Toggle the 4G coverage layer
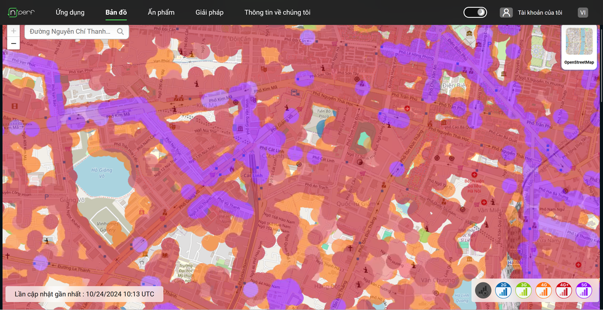This screenshot has height=310, width=603. point(543,290)
